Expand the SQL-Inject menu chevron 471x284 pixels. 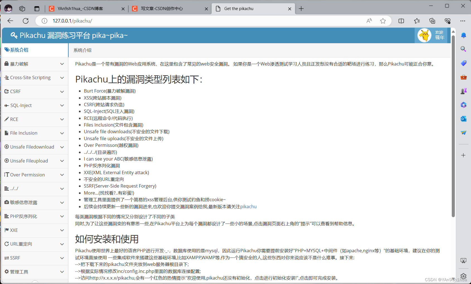click(x=62, y=105)
